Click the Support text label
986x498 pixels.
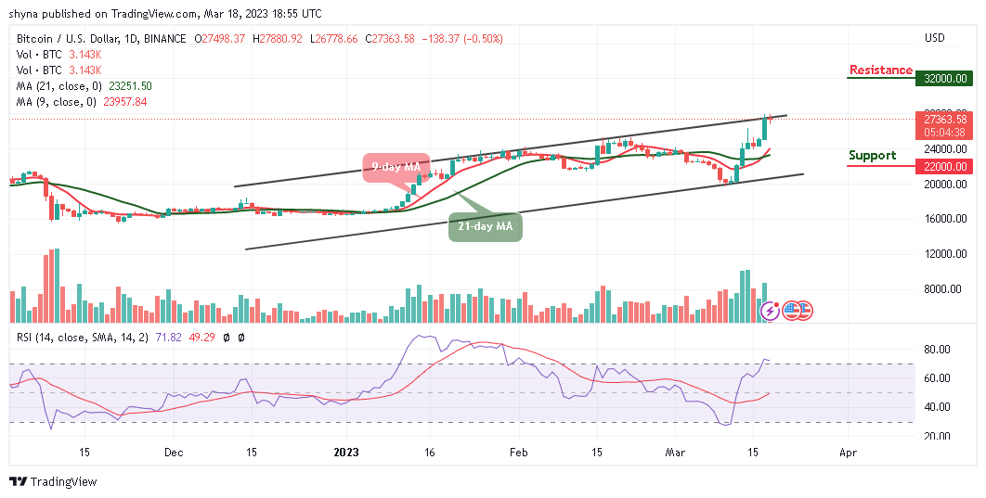[x=871, y=155]
